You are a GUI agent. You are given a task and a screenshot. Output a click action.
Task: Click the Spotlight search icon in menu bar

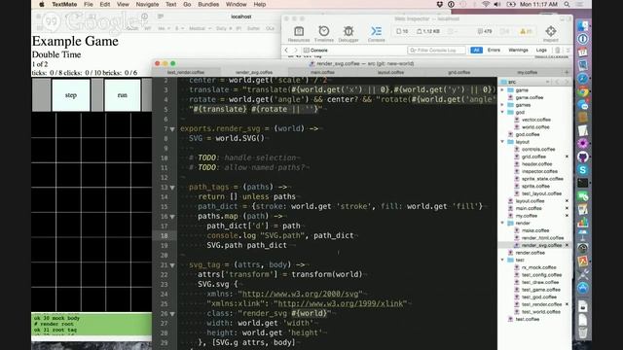point(567,4)
